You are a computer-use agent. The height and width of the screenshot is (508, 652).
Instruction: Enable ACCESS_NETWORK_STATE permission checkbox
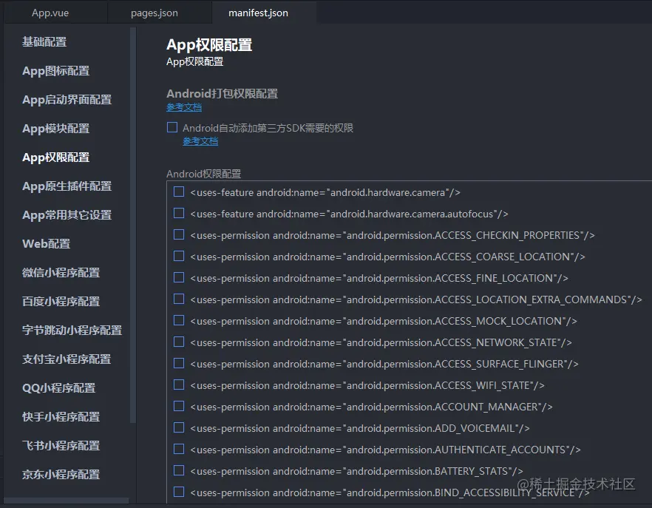179,342
